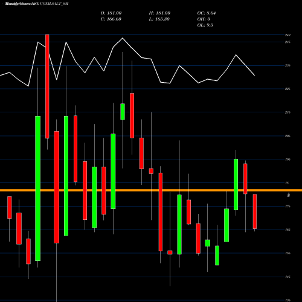The image size is (302, 302).
Task: Click the high price text H: 181.00
Action: pos(159,13)
